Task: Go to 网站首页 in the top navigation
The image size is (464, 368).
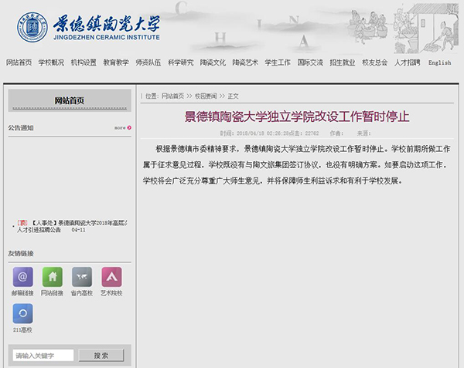Action: 19,62
